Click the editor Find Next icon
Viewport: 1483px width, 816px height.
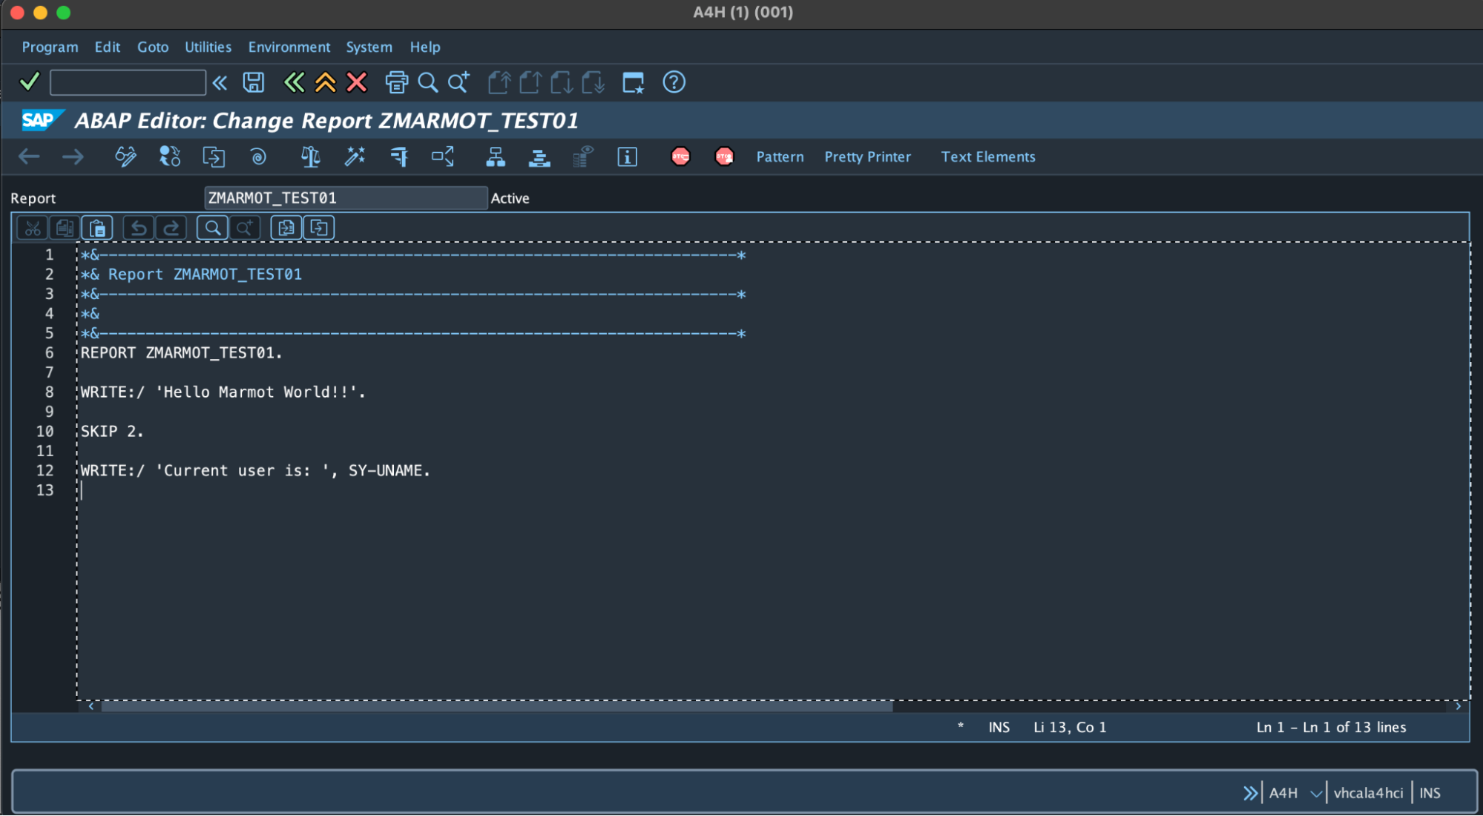pyautogui.click(x=244, y=228)
